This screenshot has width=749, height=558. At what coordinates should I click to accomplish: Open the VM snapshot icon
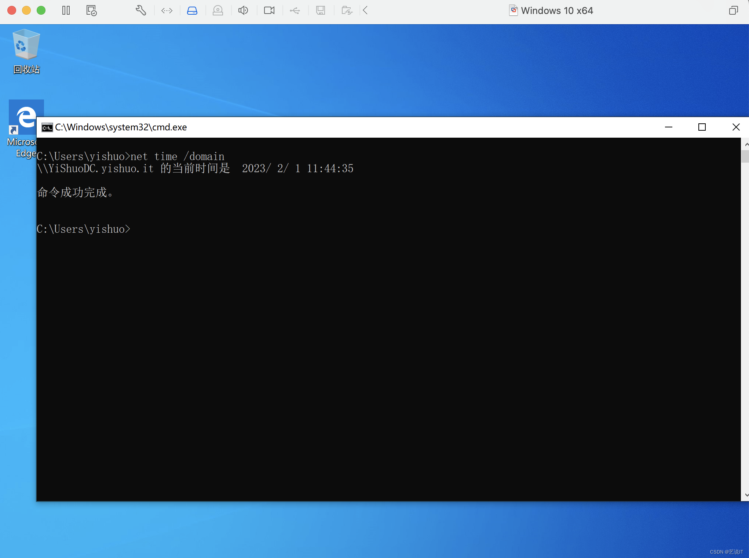[91, 10]
